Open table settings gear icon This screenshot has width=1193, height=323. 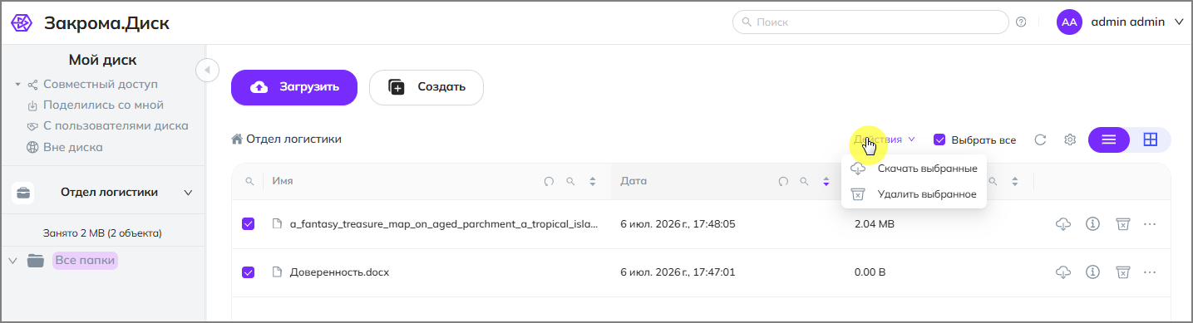point(1071,139)
